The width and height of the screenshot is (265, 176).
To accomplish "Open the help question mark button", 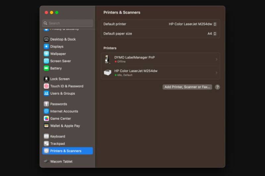I will pos(217,87).
